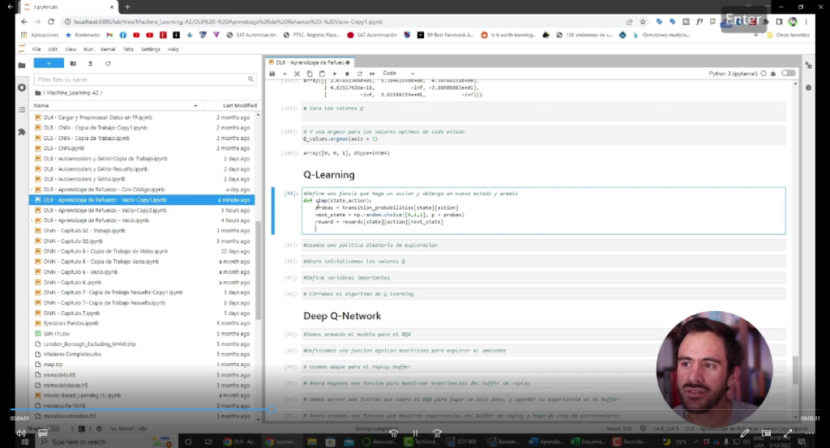830x448 pixels.
Task: Open the Code cell type dropdown
Action: [398, 74]
